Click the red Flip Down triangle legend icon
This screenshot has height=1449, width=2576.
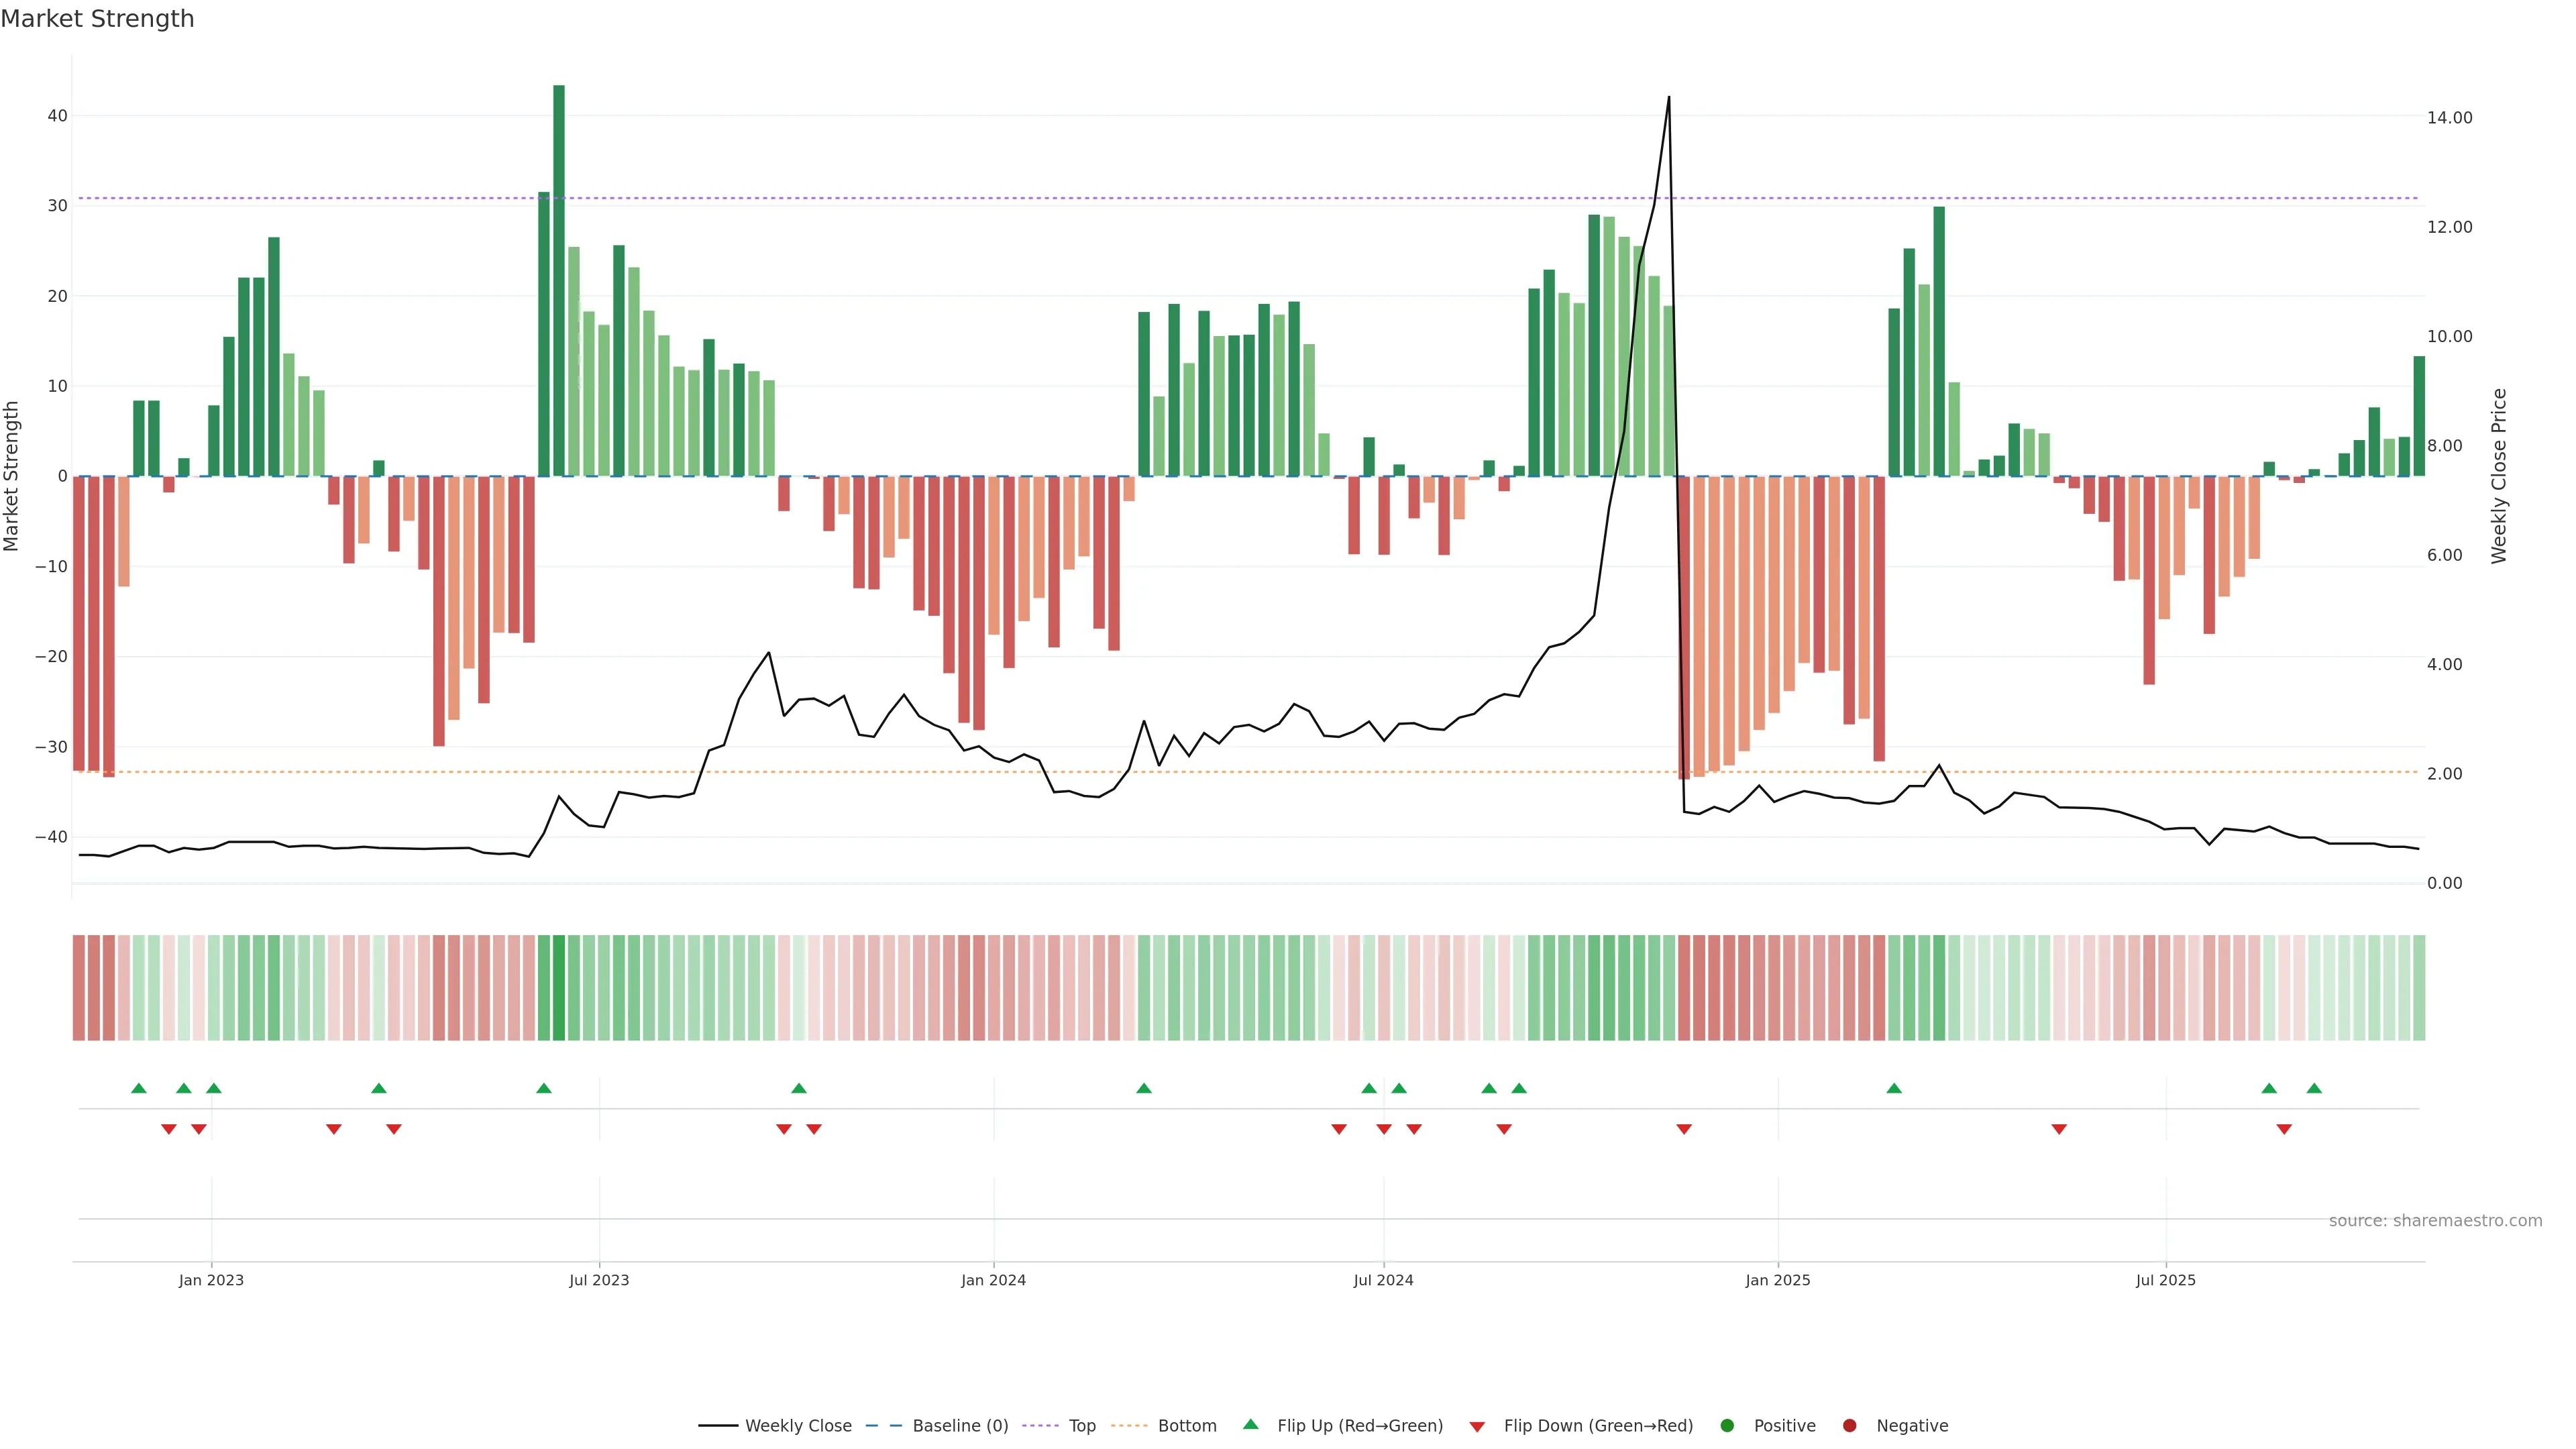coord(1477,1426)
